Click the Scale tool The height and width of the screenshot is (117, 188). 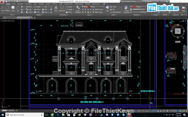[x=37, y=12]
